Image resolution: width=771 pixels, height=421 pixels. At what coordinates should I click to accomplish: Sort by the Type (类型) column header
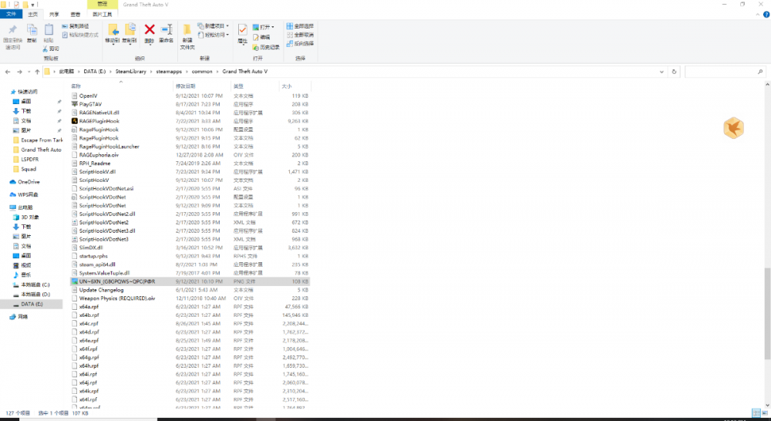pos(255,86)
